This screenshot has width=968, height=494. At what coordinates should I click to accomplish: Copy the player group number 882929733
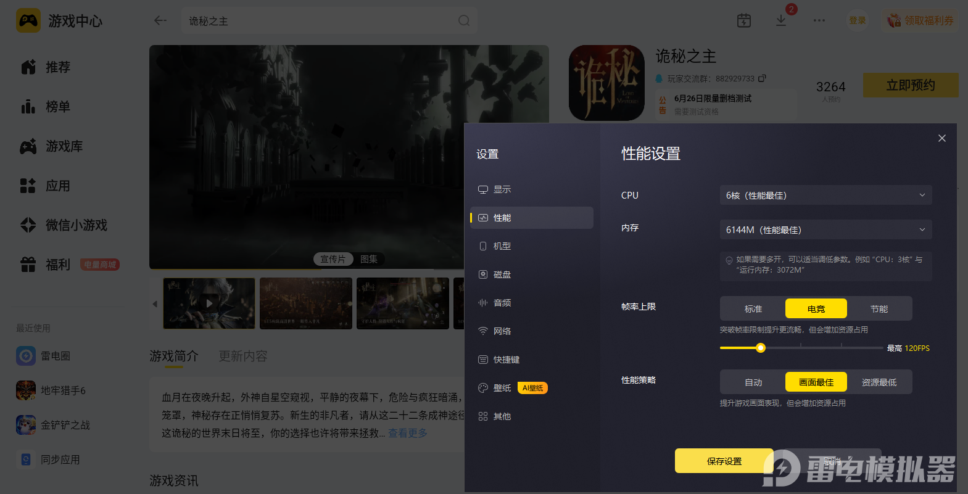(x=763, y=78)
